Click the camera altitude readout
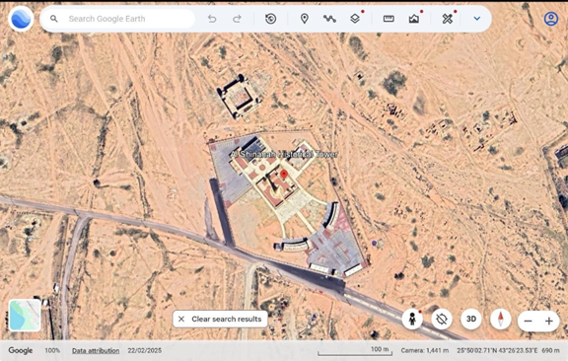 click(x=425, y=350)
